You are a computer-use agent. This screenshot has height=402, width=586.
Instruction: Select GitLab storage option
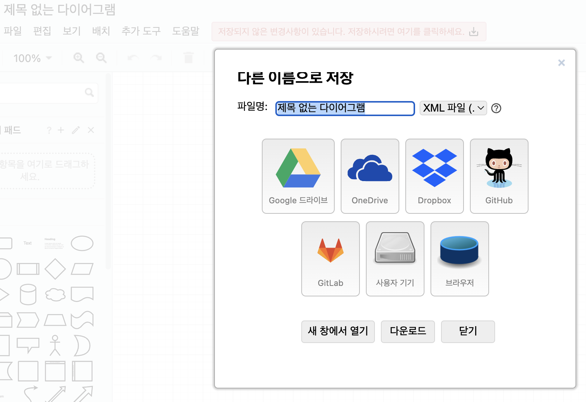click(331, 259)
